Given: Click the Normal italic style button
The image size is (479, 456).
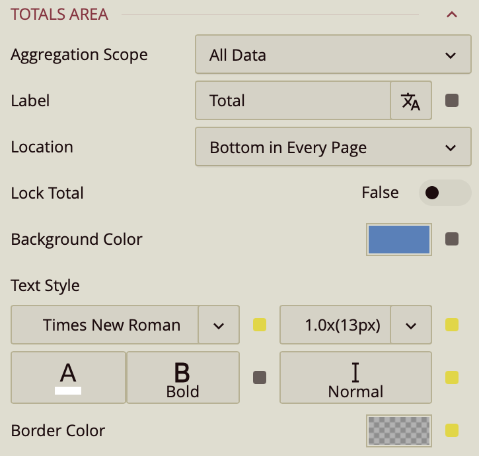Looking at the screenshot, I should coord(355,377).
